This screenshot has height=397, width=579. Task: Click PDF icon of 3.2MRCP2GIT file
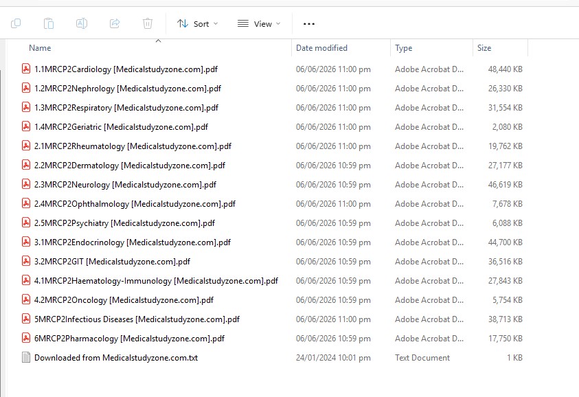(x=26, y=261)
